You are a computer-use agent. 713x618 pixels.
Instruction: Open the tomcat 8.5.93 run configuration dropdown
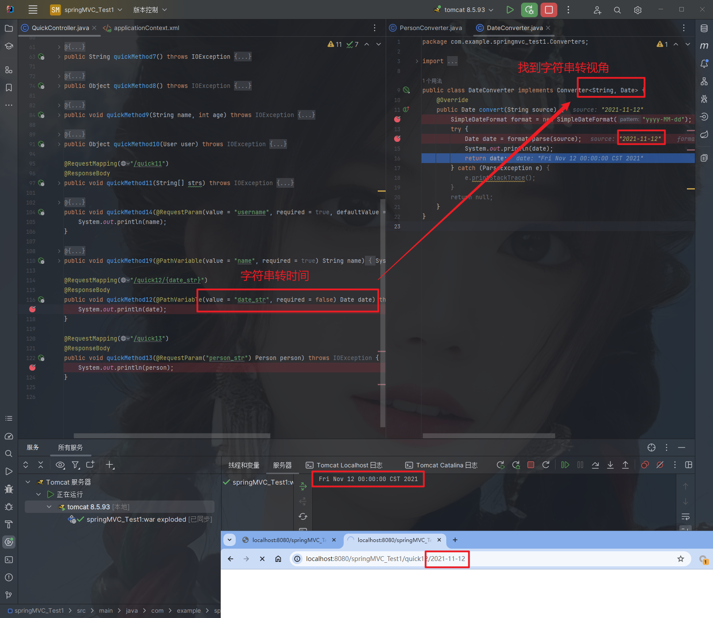pyautogui.click(x=464, y=10)
